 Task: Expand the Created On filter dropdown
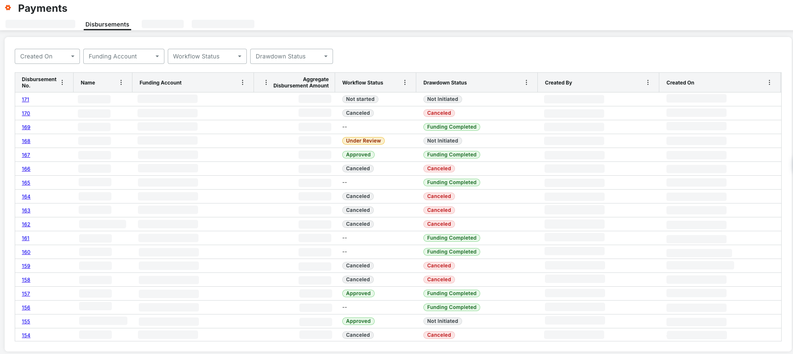47,56
